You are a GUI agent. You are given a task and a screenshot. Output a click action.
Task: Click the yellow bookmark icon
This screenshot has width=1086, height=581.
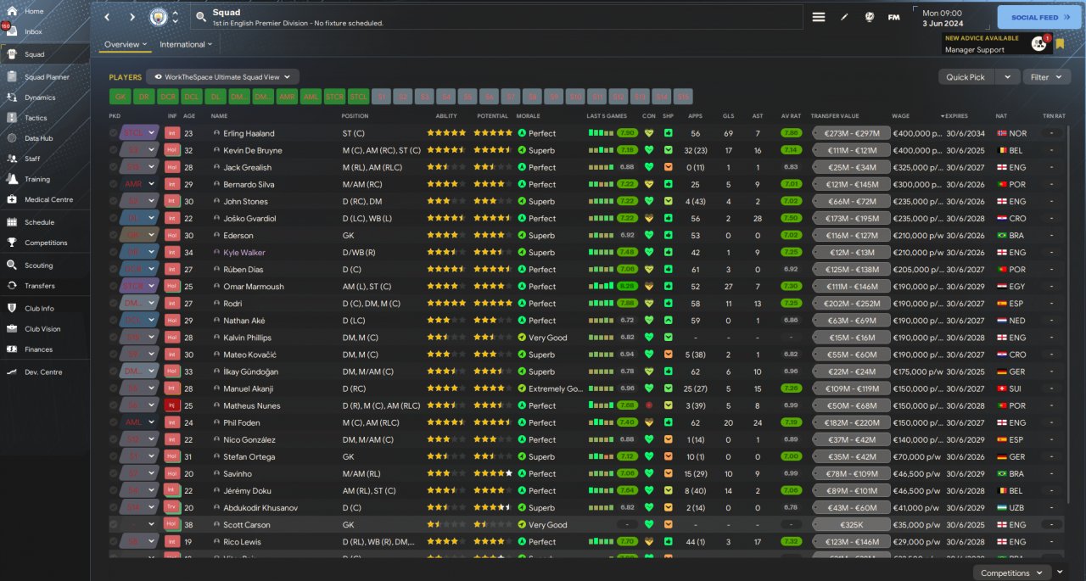(1060, 44)
